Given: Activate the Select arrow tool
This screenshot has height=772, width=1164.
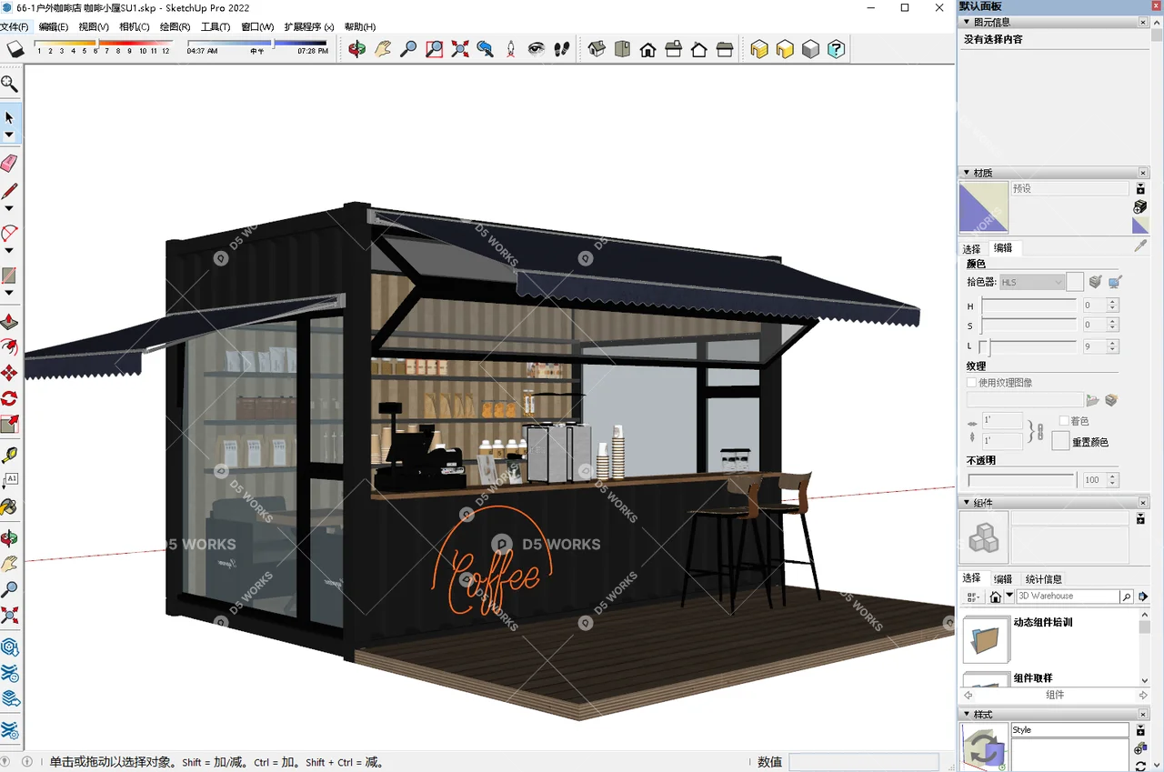Looking at the screenshot, I should 9,116.
